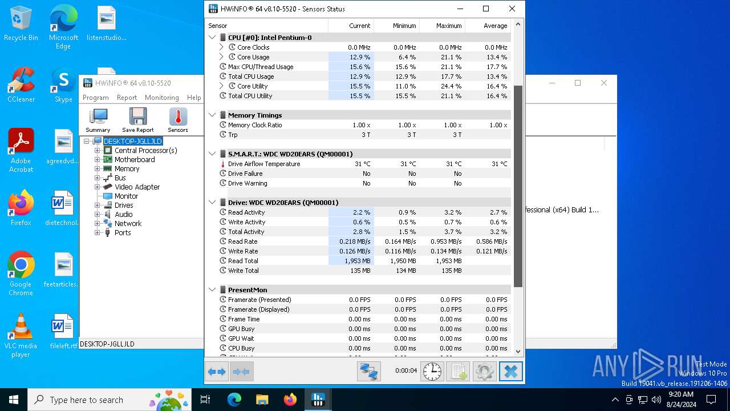Click the Minimum column header
Screen dimensions: 730x411
pos(396,26)
